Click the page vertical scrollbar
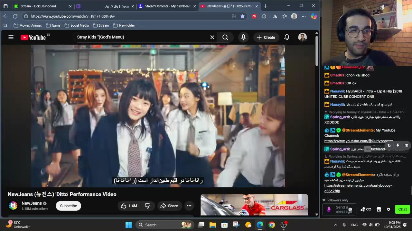This screenshot has width=412, height=231. [317, 50]
